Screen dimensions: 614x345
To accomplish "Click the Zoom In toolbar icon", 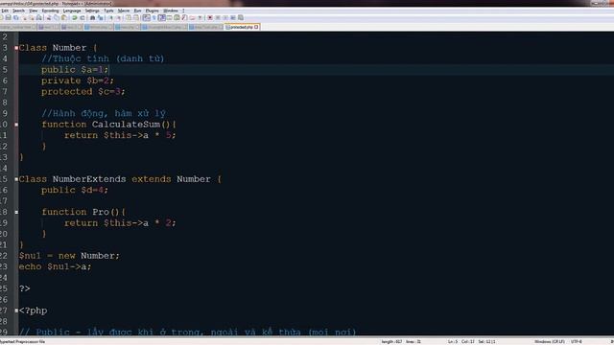I will 110,17.
